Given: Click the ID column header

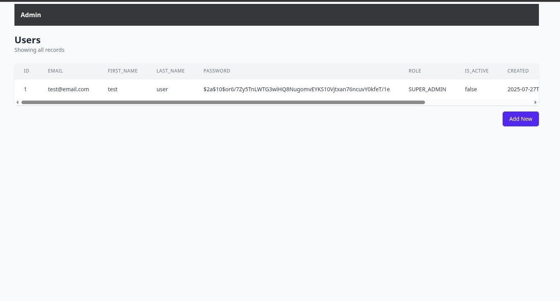Looking at the screenshot, I should 27,71.
